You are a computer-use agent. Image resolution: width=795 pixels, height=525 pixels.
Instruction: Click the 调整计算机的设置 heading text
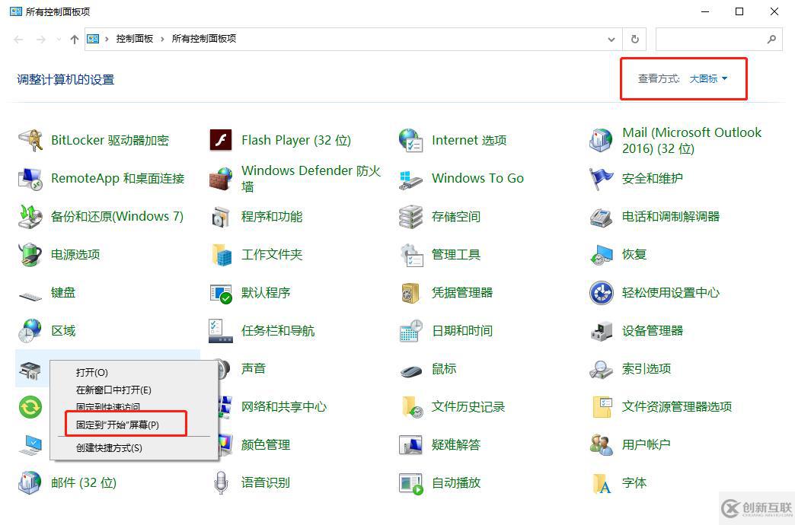pyautogui.click(x=65, y=80)
